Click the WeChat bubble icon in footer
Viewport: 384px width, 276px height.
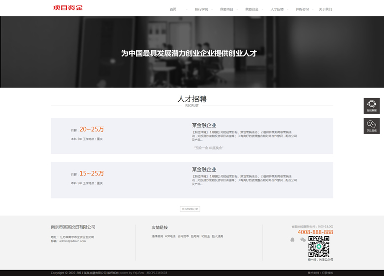303,240
